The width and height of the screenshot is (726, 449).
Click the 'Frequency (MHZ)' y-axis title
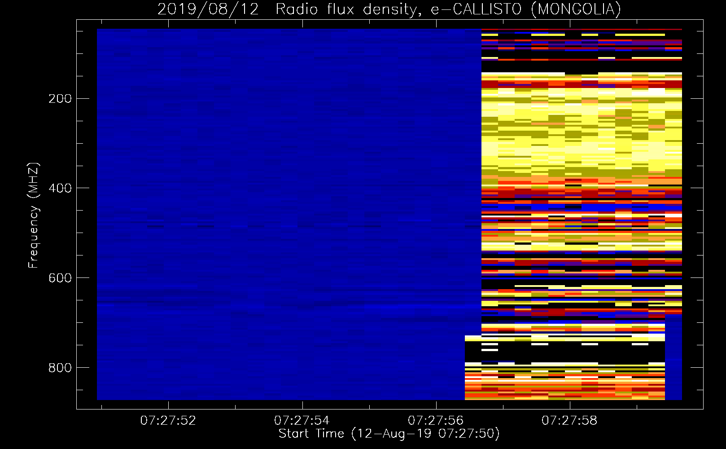coord(34,215)
